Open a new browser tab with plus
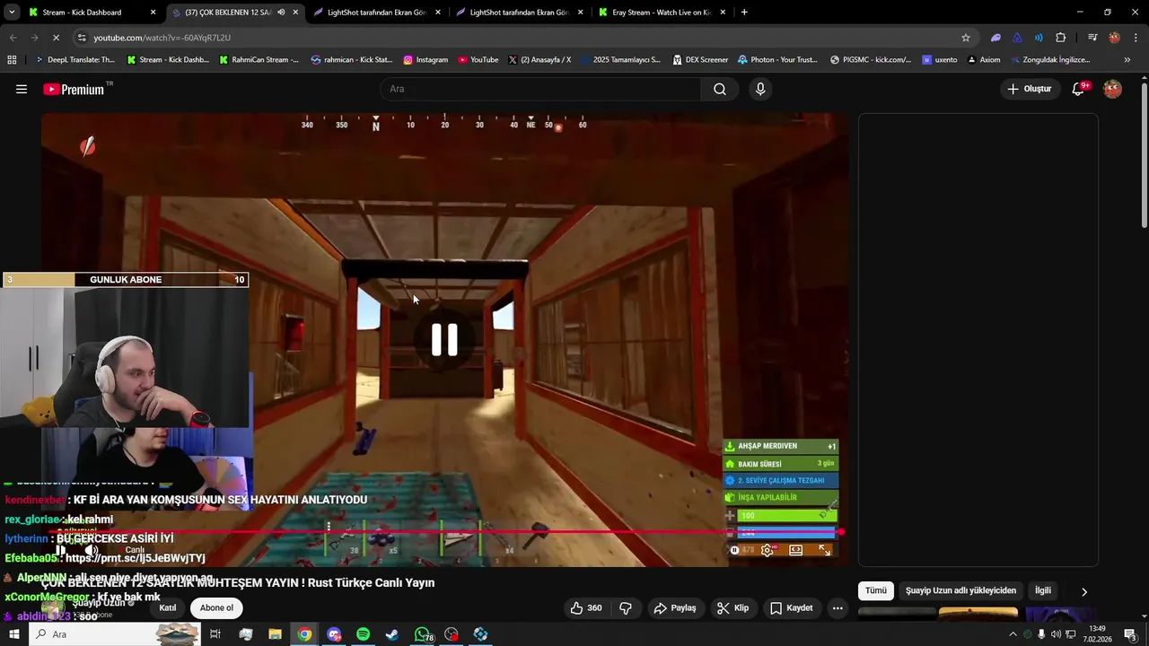 pyautogui.click(x=744, y=13)
